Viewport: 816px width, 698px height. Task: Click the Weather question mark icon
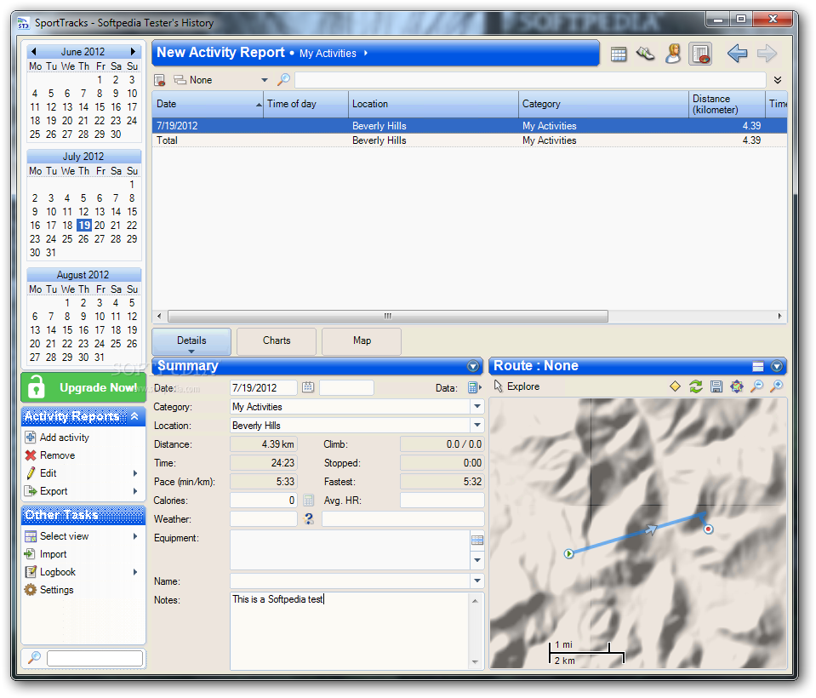point(309,519)
